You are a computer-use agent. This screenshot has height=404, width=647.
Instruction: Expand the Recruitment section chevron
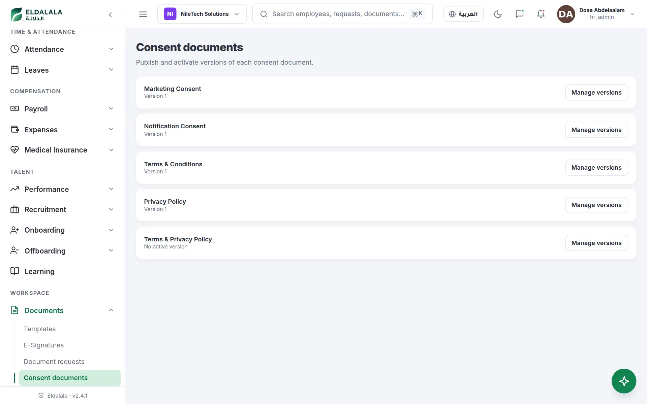coord(111,209)
